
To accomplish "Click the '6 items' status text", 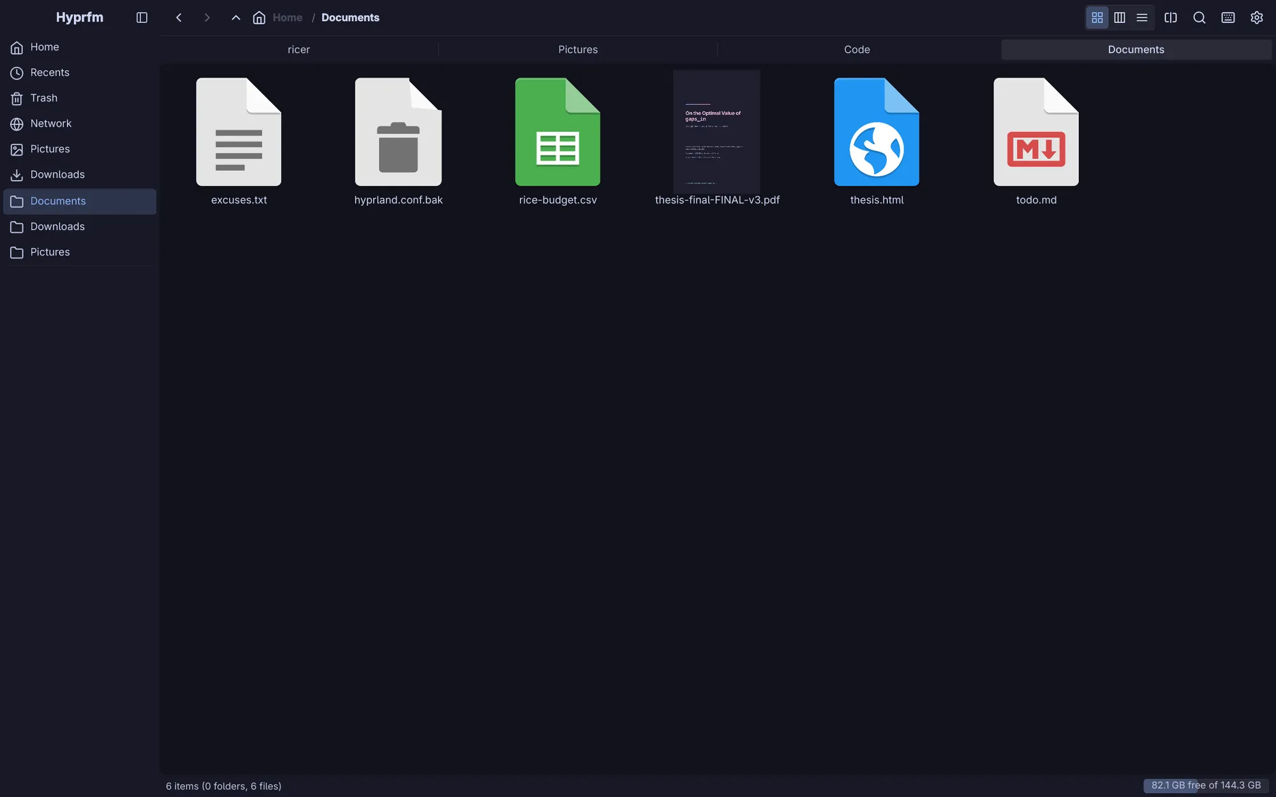I will click(223, 786).
